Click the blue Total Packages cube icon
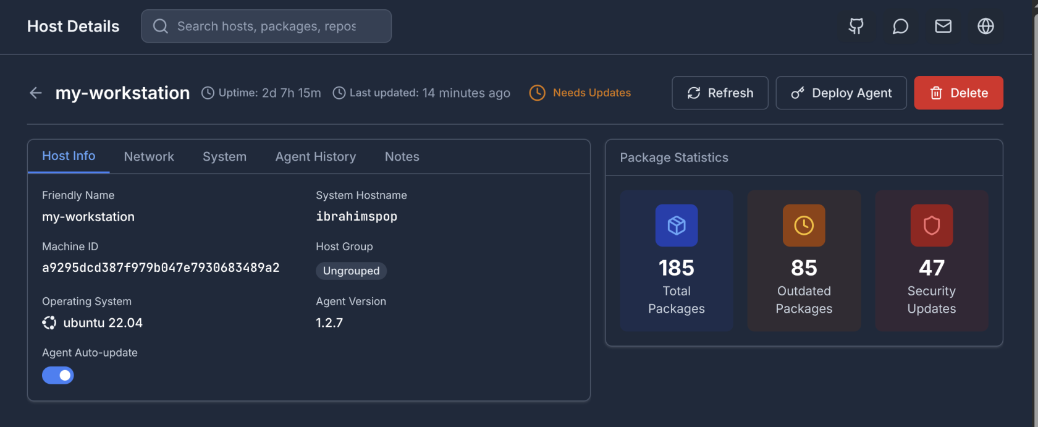 677,226
